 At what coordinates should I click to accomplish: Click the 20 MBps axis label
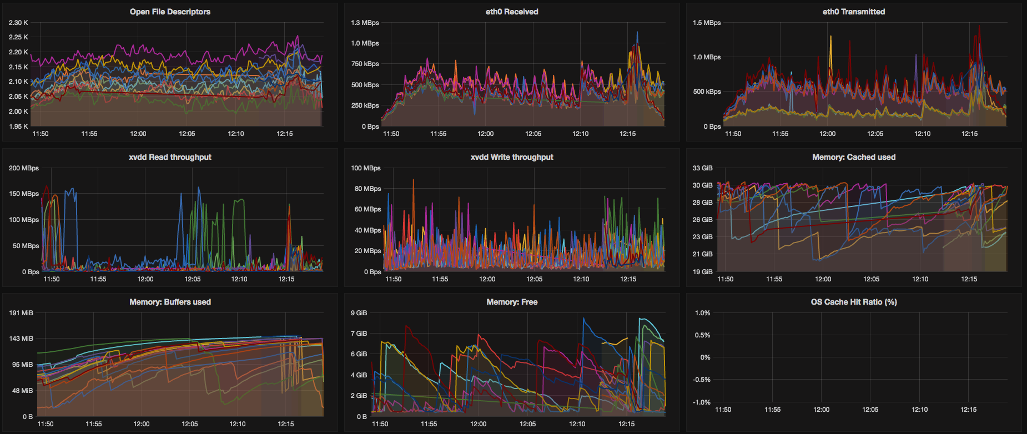click(x=367, y=251)
